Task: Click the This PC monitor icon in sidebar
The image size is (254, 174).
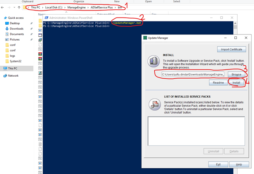Action: [5, 68]
